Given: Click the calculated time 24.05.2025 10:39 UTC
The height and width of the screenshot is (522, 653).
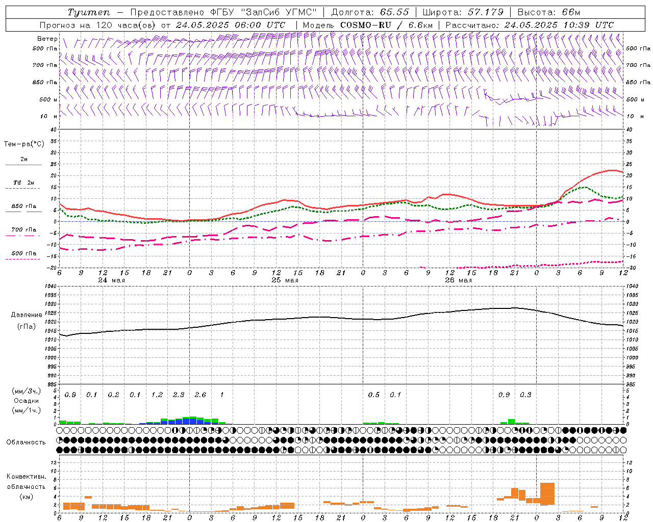Looking at the screenshot, I should point(559,25).
